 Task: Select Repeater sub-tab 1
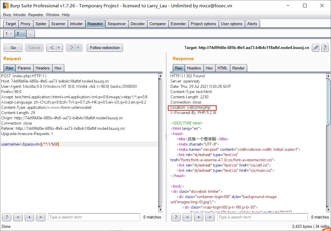7,34
